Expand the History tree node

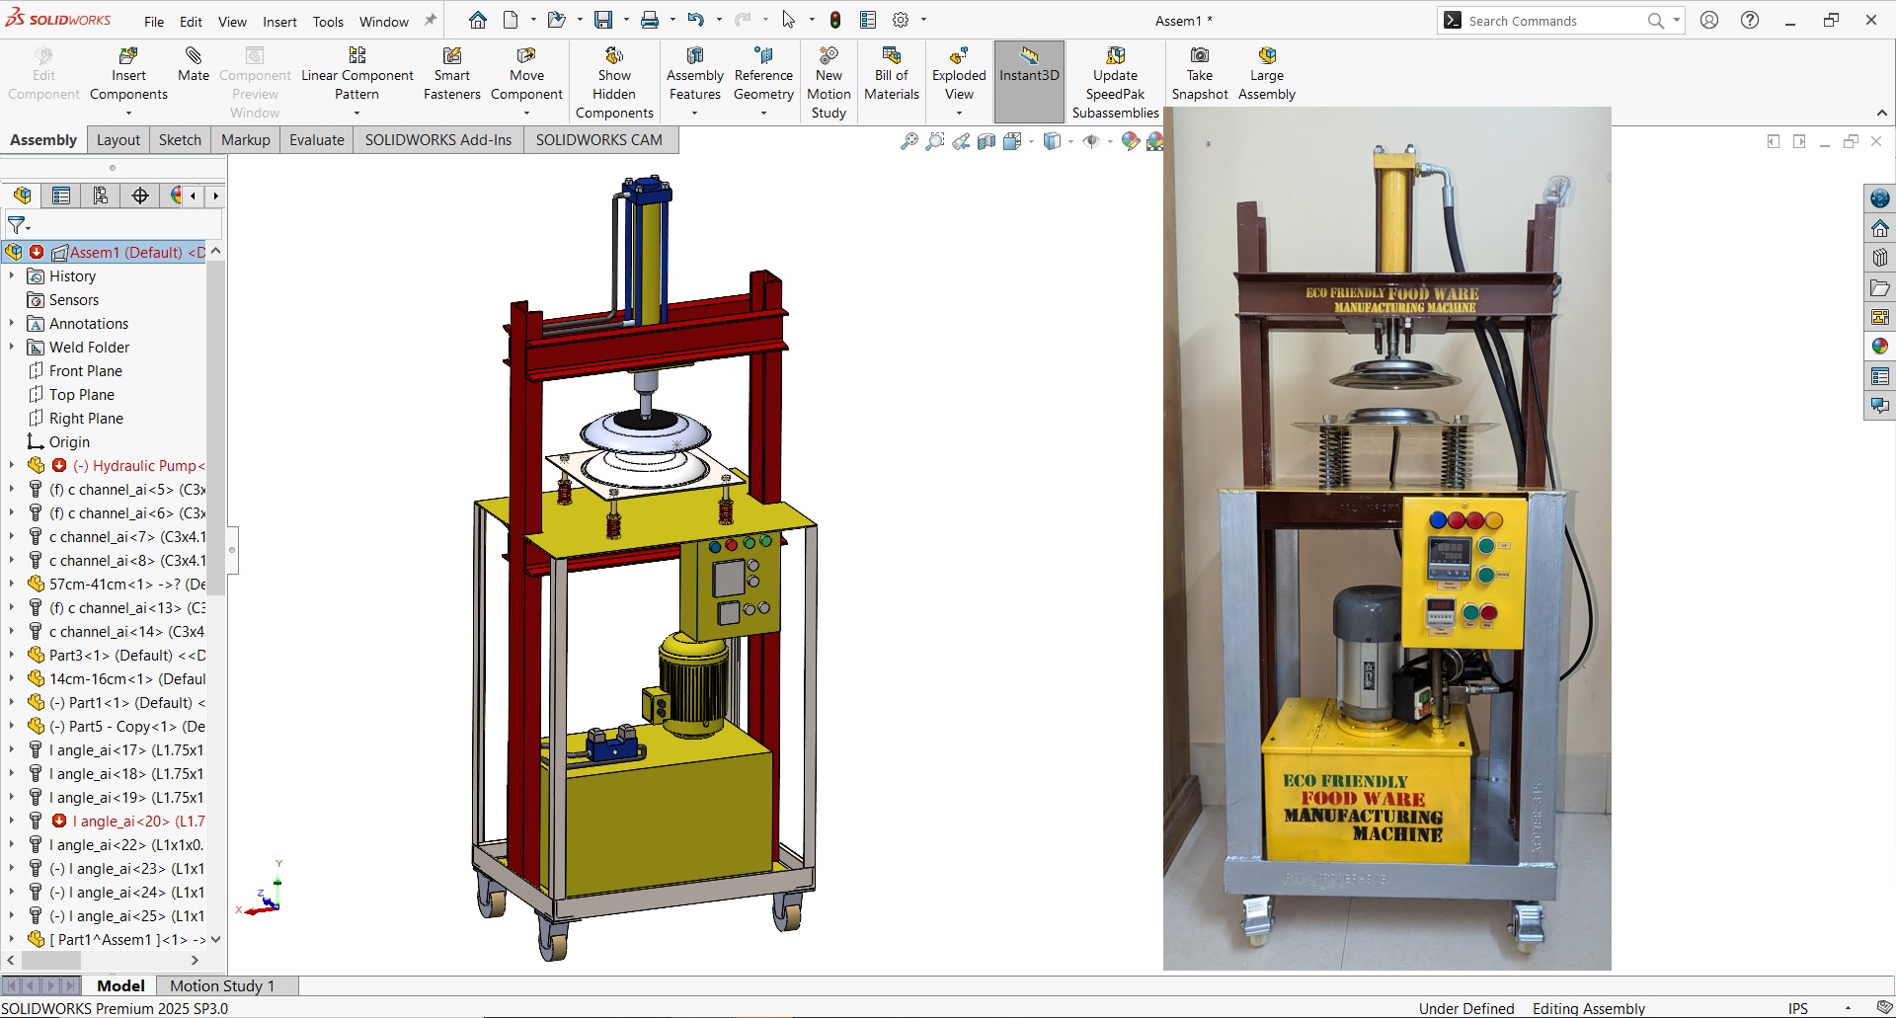pyautogui.click(x=12, y=275)
